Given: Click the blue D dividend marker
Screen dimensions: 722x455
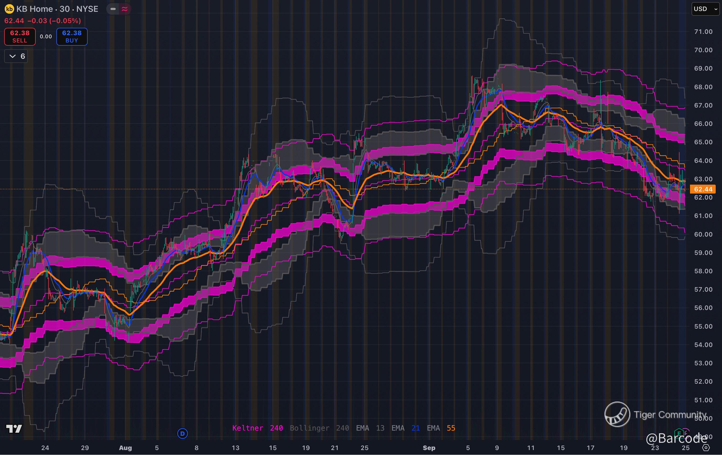Looking at the screenshot, I should (x=182, y=433).
